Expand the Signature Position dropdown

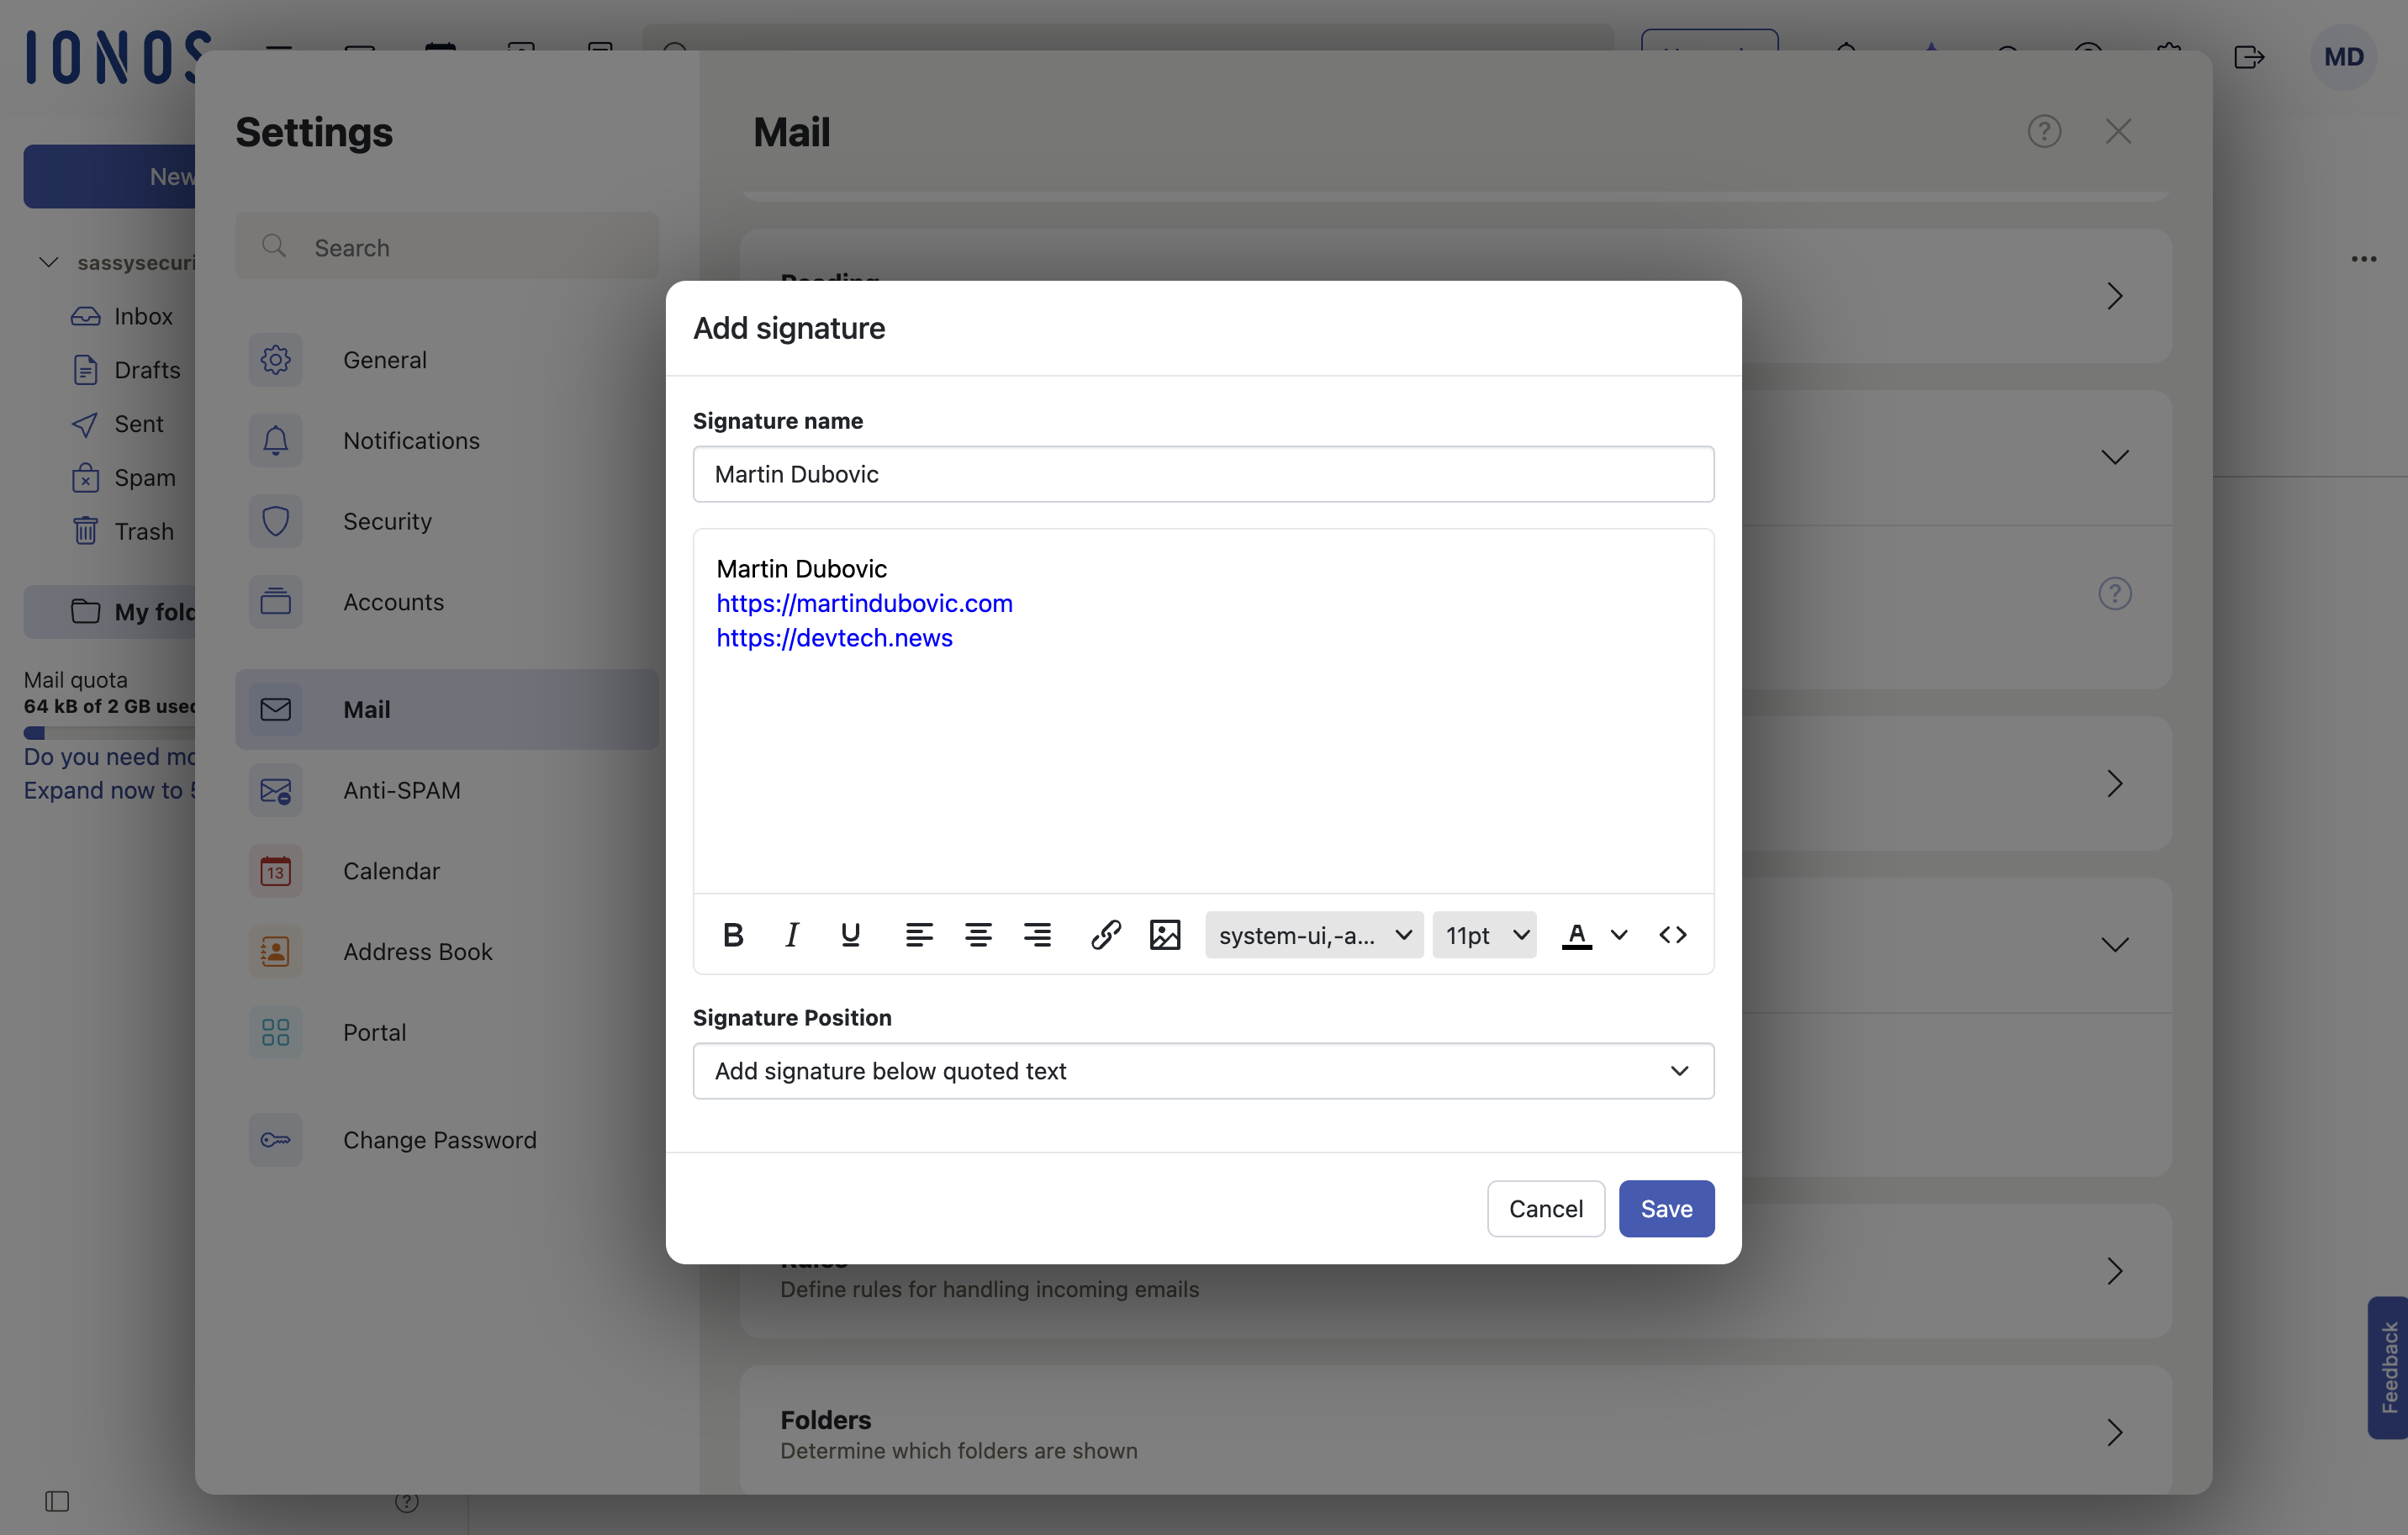pos(1203,1071)
